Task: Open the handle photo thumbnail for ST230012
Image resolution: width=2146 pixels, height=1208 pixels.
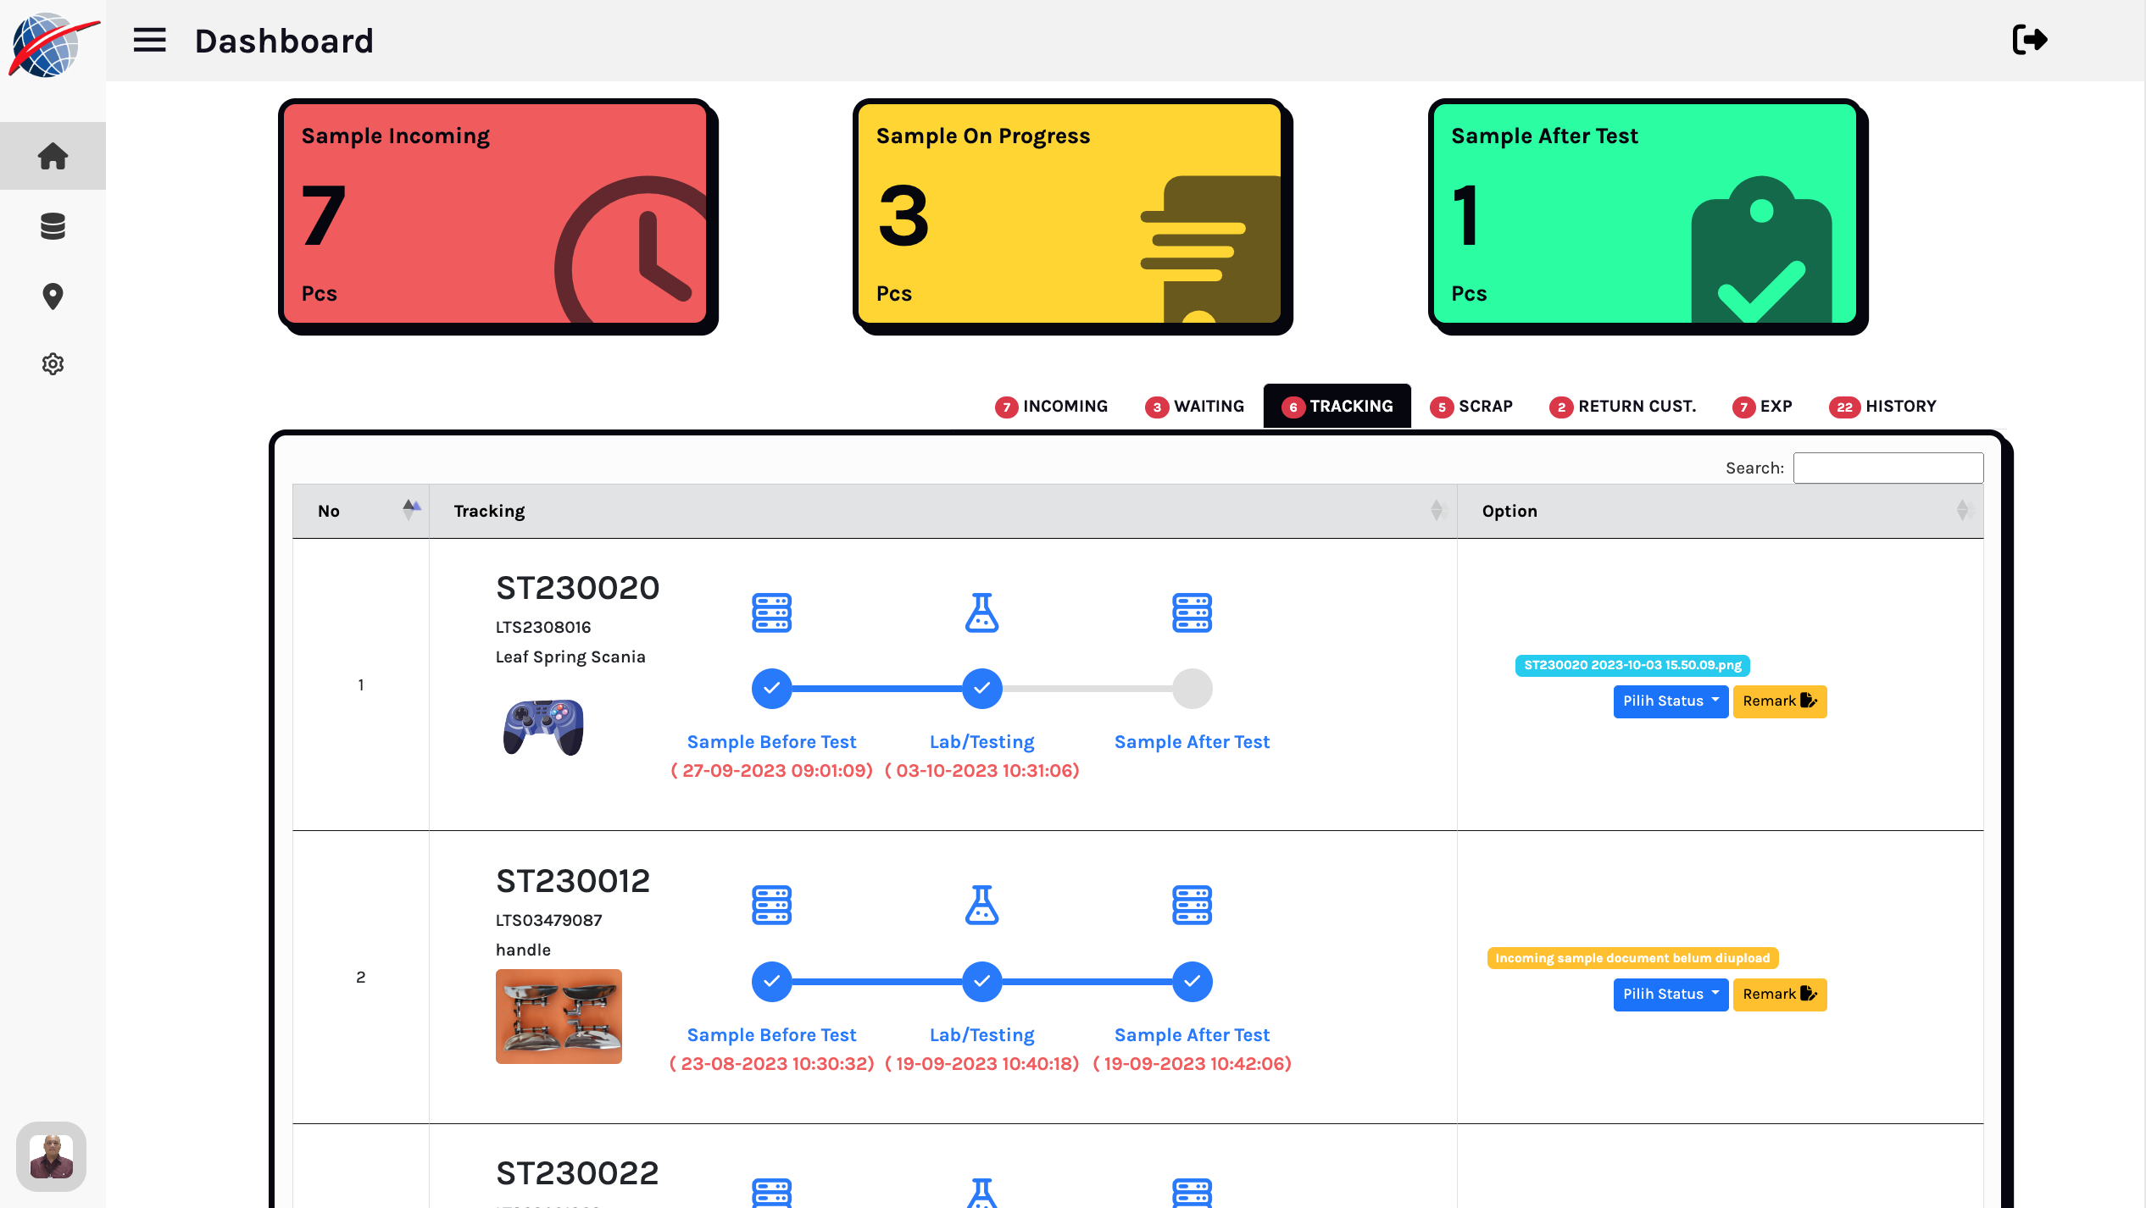Action: click(x=559, y=1017)
